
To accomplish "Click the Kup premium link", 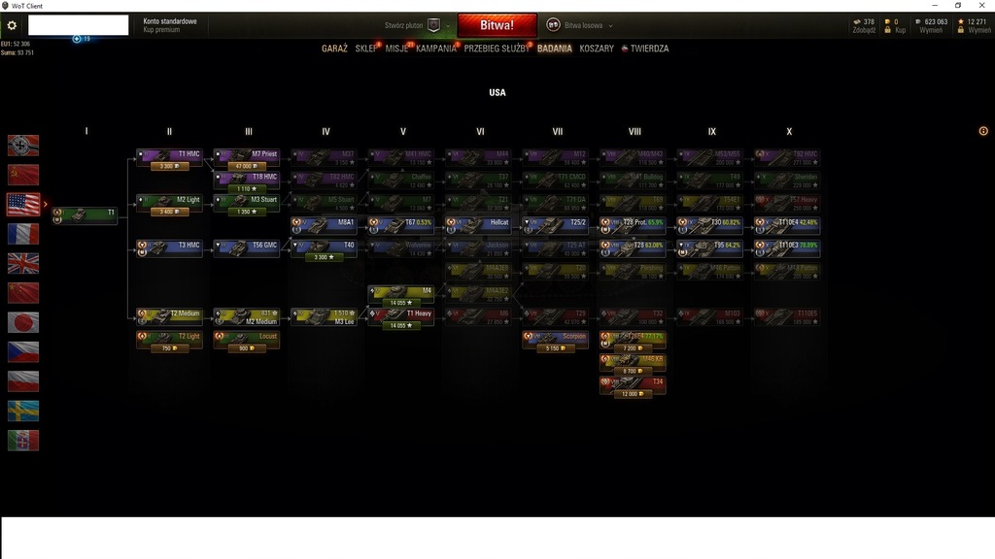I will click(161, 30).
